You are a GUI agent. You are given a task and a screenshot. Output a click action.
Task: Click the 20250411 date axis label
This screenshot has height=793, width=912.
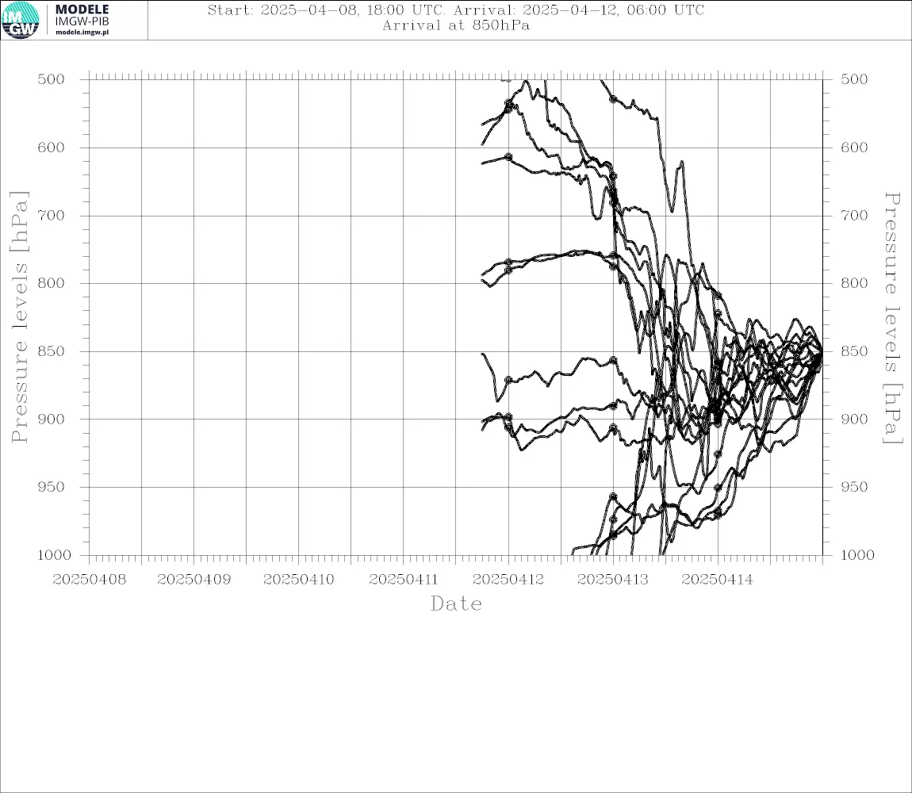pos(403,580)
